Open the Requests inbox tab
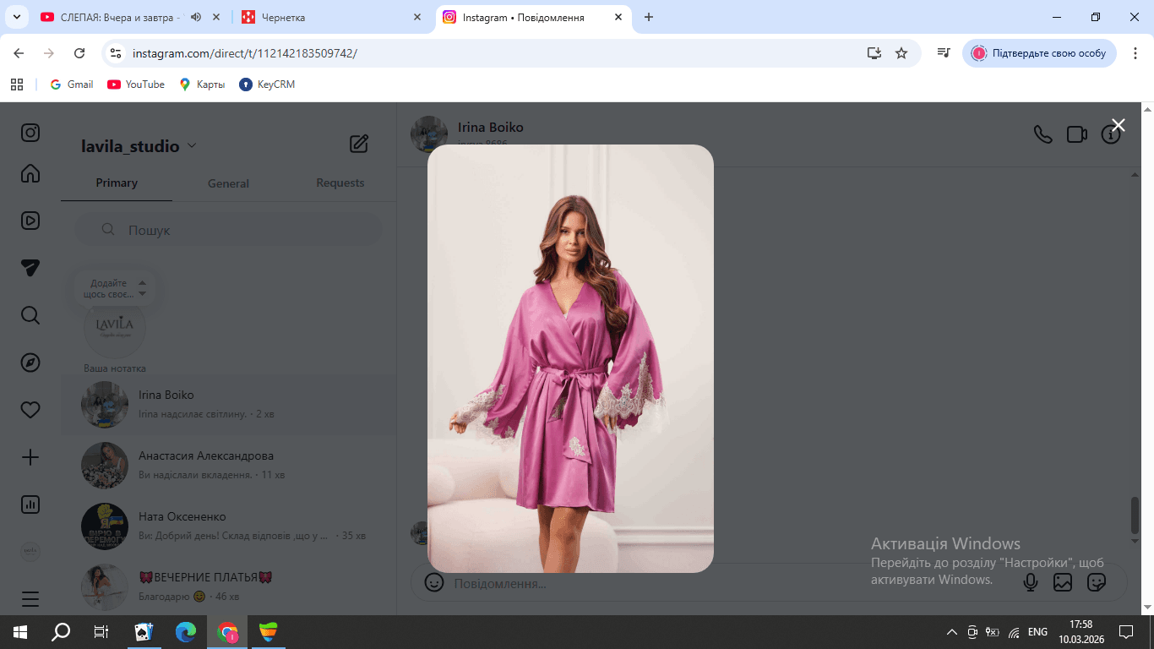1154x649 pixels. 340,183
